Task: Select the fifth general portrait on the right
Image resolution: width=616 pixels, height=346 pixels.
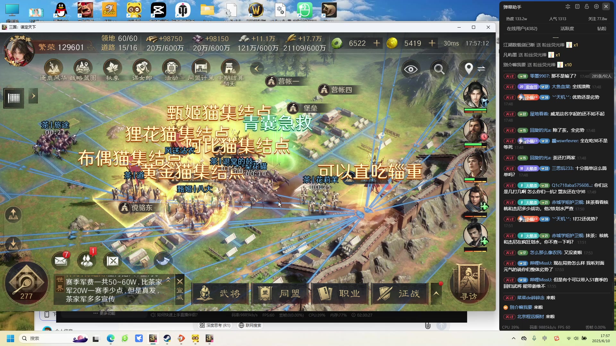Action: coord(475,234)
